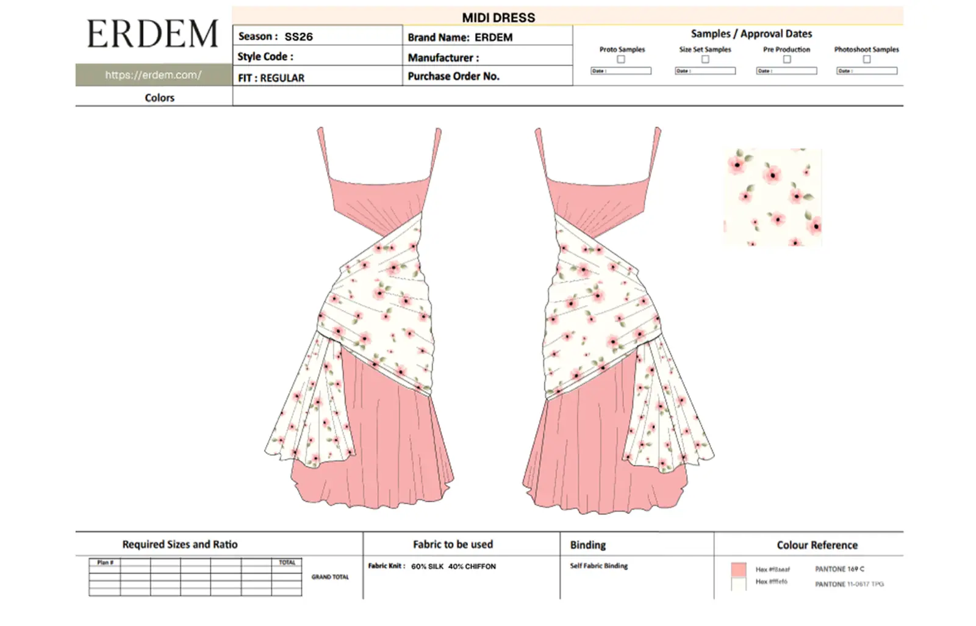Select the pink Pantone 169 C swatch
Image resolution: width=976 pixels, height=626 pixels.
click(739, 569)
